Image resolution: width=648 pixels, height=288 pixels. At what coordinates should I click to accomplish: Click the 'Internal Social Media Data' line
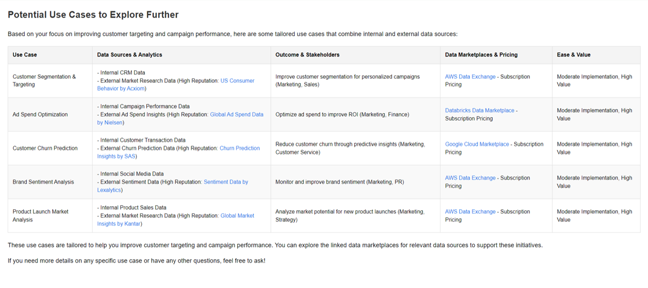[130, 174]
